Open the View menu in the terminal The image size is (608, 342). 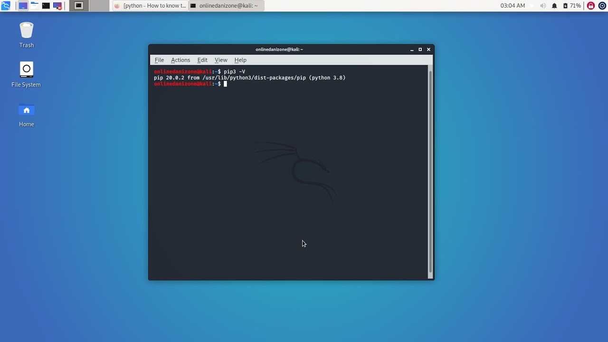(x=221, y=60)
